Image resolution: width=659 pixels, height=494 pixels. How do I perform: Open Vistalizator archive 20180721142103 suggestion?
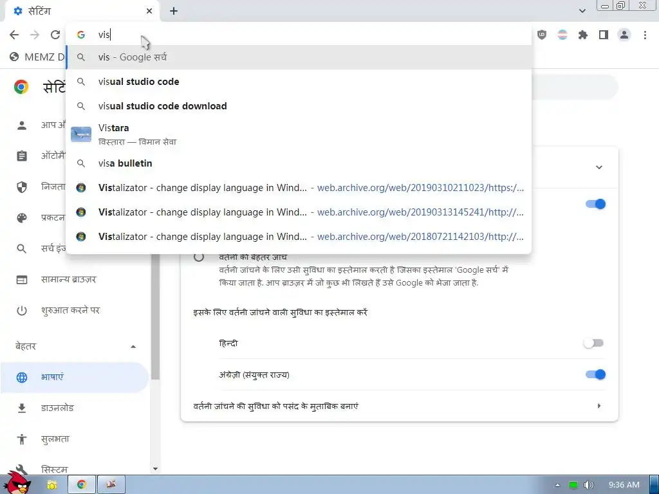[299, 237]
